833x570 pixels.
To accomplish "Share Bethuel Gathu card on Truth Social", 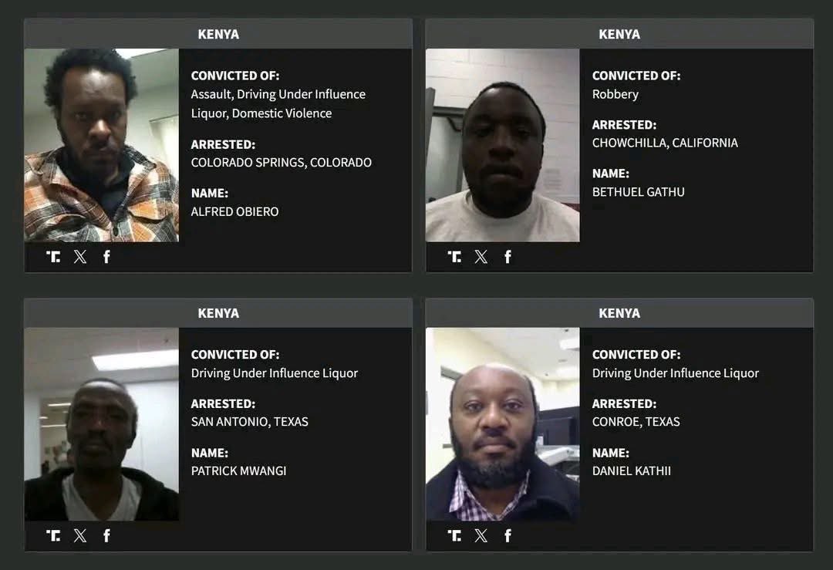I will [454, 257].
